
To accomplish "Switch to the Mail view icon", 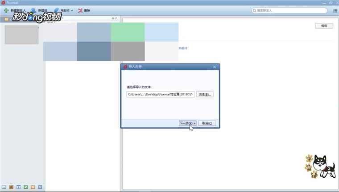I will [x=4, y=187].
